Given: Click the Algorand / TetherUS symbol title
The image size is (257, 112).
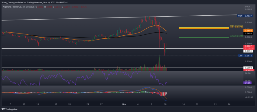Looking at the screenshot, I should [14, 7].
